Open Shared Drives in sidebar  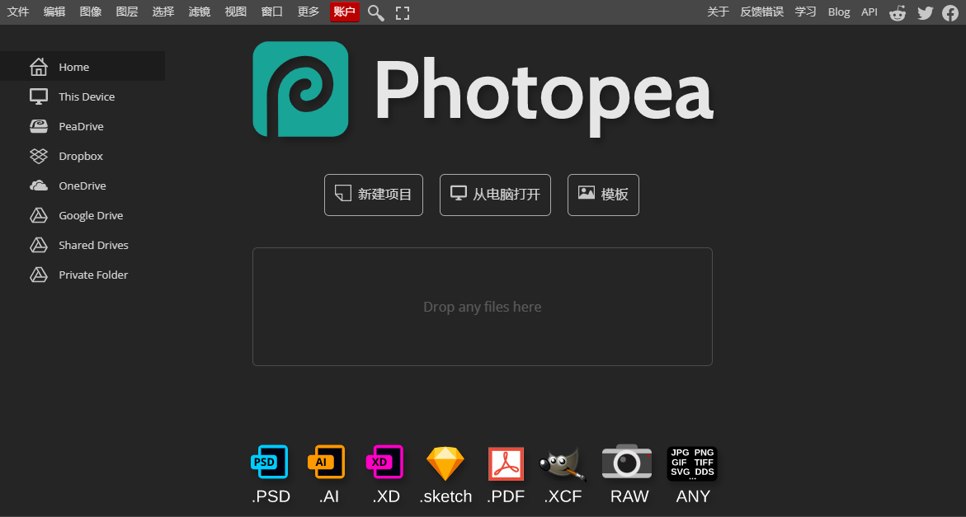click(x=82, y=245)
